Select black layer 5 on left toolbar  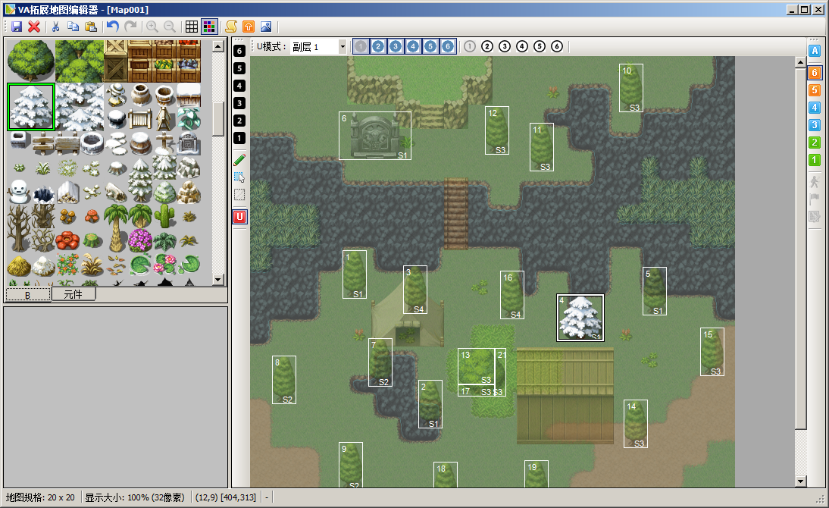[x=239, y=68]
